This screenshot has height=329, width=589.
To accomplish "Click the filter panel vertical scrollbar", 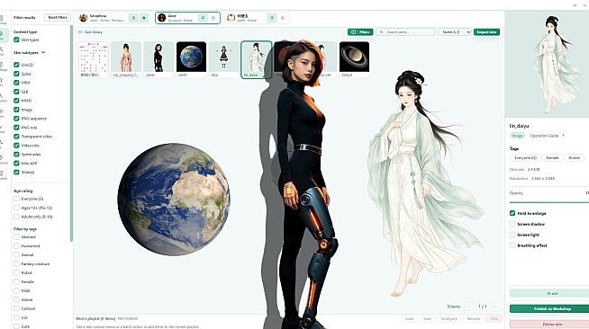I will click(71, 133).
